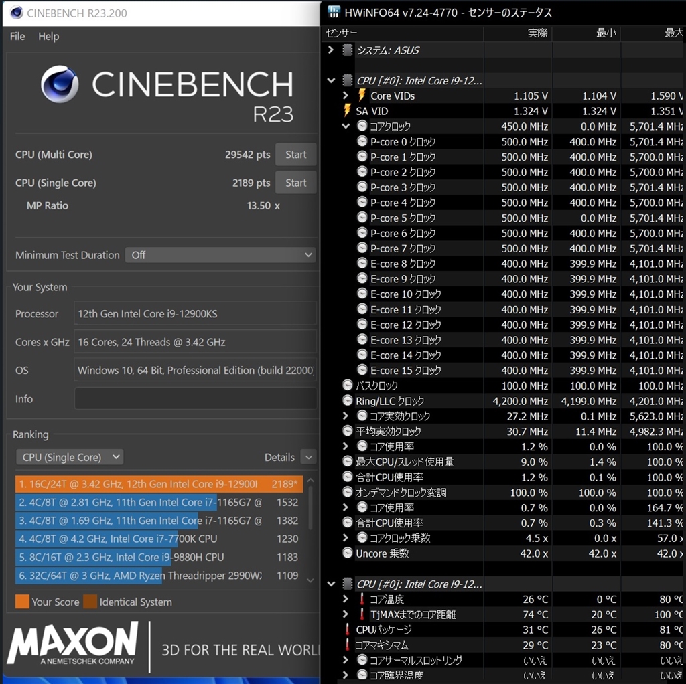
Task: Collapse the first CPU [#0] Intel Core i9 group
Action: click(x=331, y=80)
